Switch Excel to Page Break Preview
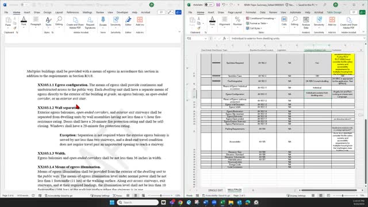368x207 pixels. (x=328, y=195)
